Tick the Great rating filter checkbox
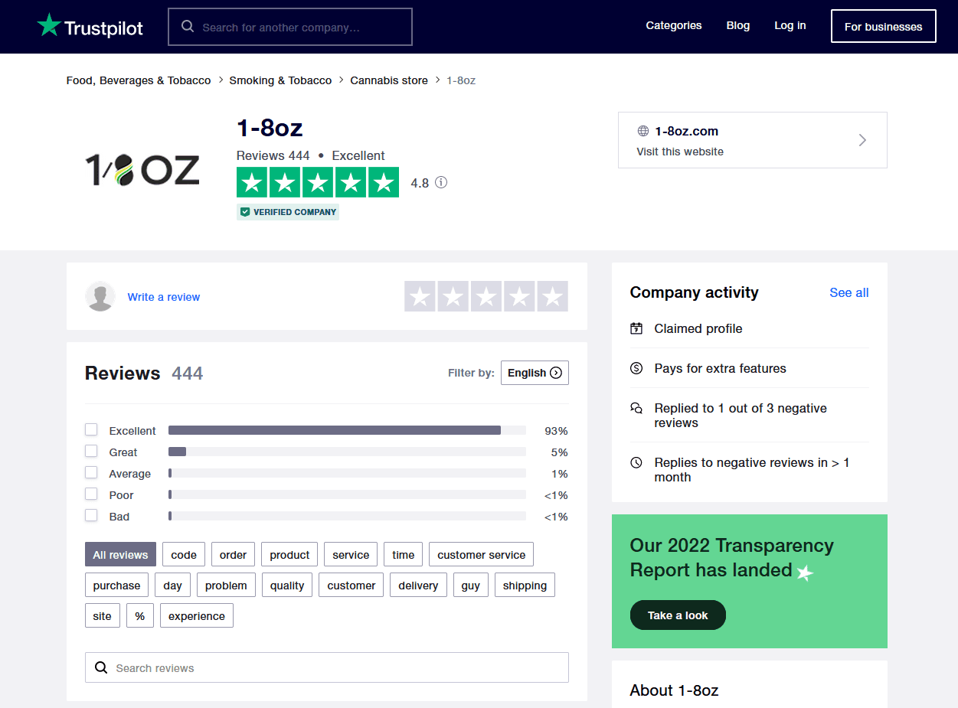 coord(91,452)
